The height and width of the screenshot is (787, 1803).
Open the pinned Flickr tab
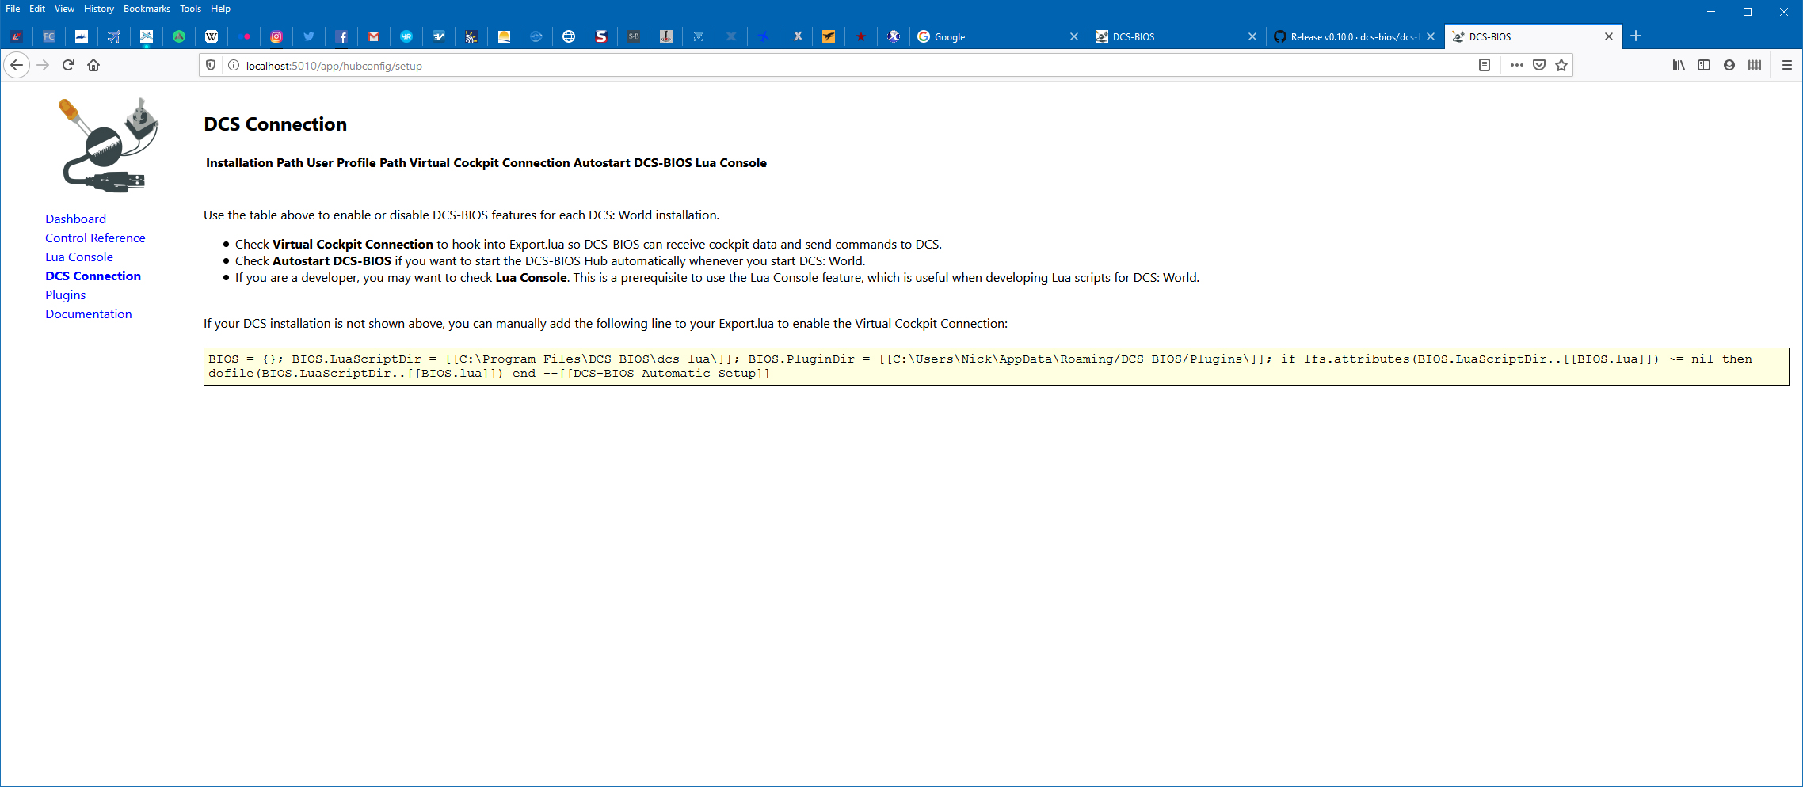244,36
